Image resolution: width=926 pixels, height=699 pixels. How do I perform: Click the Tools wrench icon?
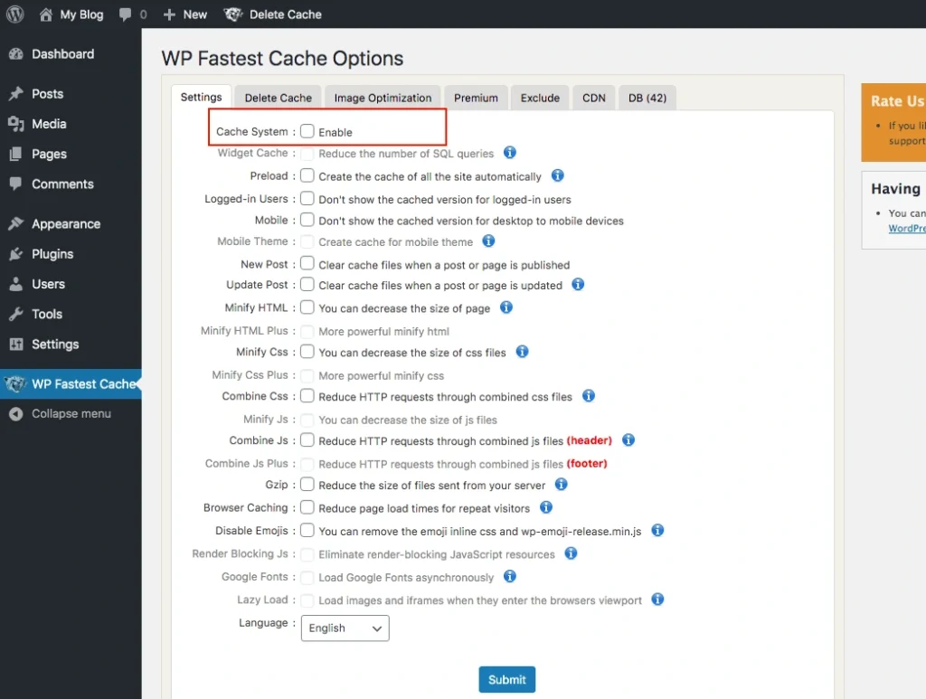tap(16, 314)
